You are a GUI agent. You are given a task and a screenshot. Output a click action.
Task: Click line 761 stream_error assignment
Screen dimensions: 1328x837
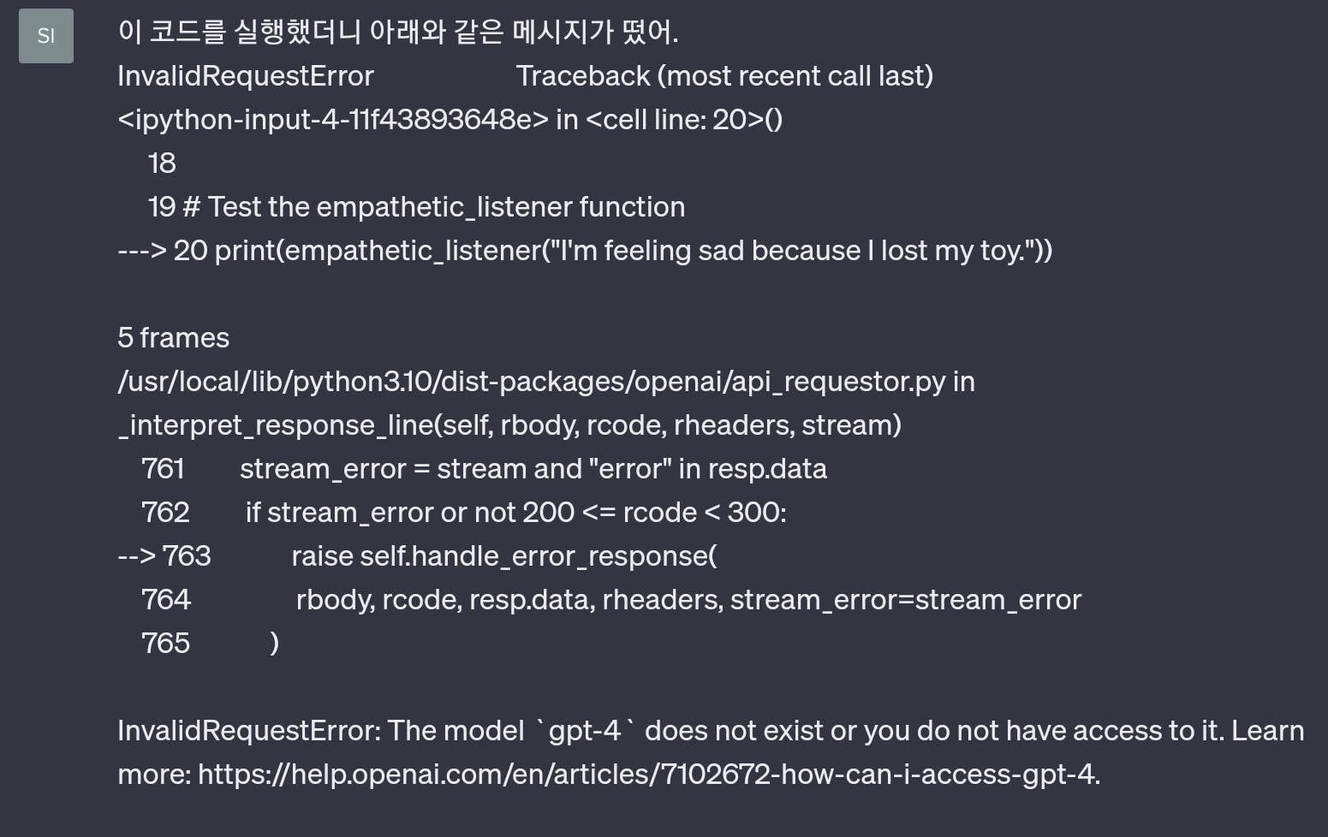(x=533, y=469)
